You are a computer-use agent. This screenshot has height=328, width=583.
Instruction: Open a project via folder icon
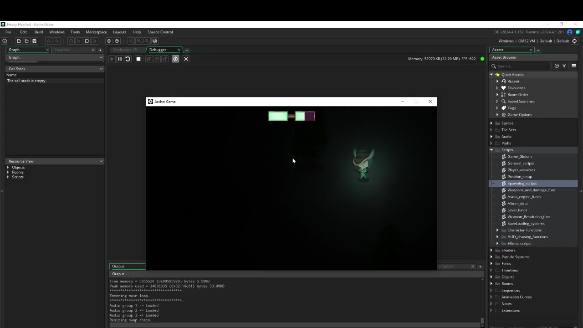coord(26,41)
